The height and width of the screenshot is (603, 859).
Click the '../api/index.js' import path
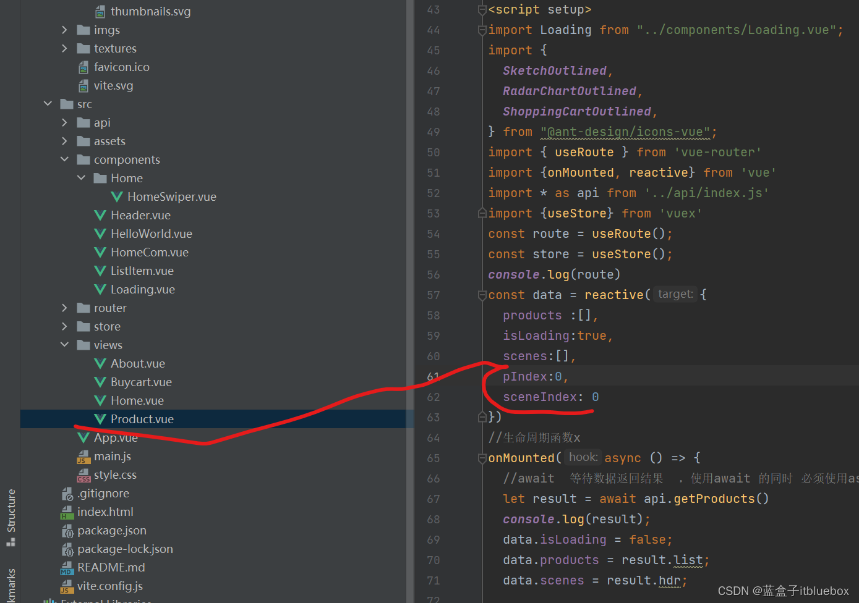706,193
